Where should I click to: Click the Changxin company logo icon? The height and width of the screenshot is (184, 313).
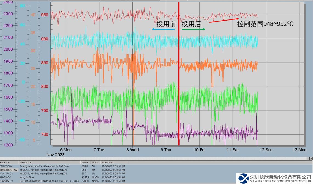pyautogui.click(x=243, y=179)
